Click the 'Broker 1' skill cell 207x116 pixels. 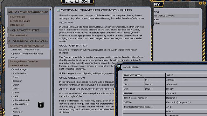click(186, 89)
